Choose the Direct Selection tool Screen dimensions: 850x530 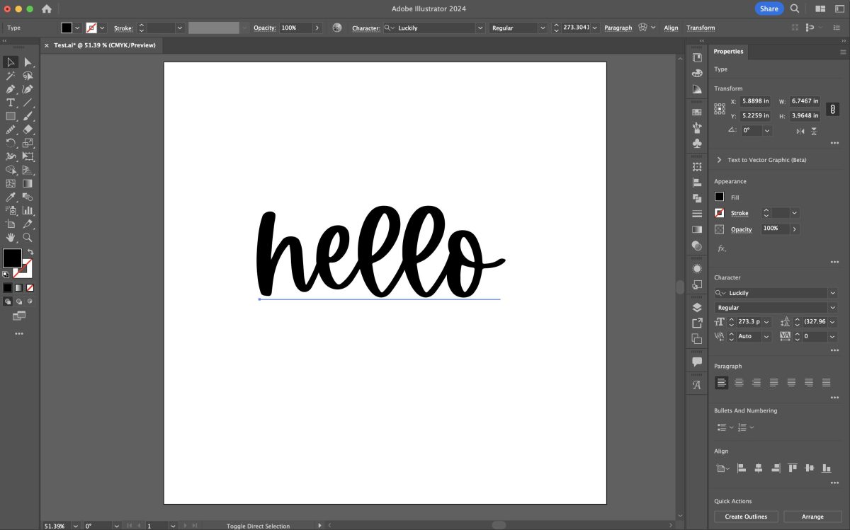[28, 62]
